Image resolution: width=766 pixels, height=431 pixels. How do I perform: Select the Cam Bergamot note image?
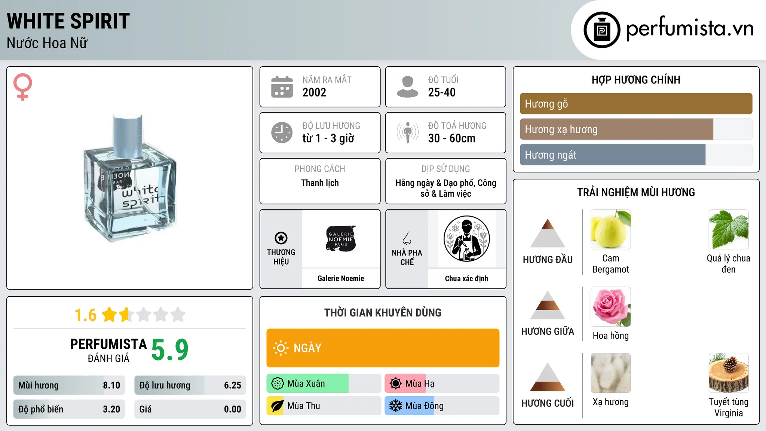[x=611, y=229]
